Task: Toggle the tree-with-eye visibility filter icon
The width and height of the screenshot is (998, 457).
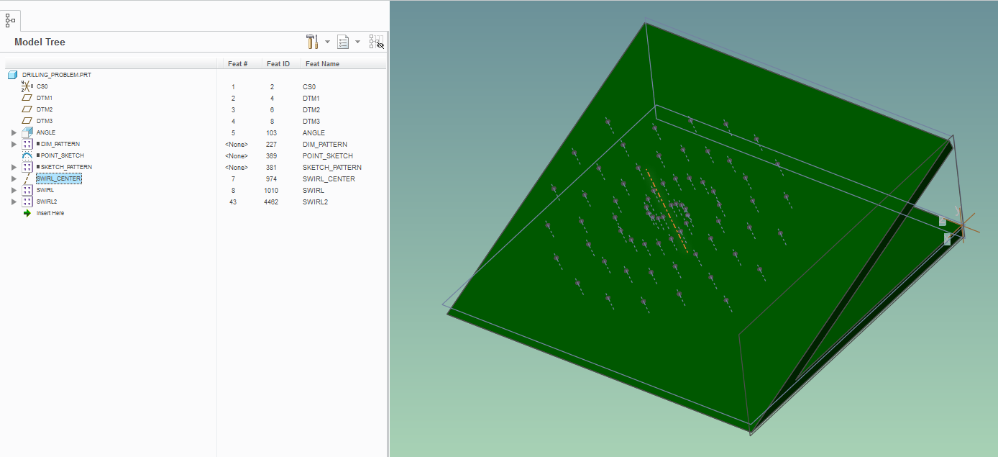Action: (x=377, y=42)
